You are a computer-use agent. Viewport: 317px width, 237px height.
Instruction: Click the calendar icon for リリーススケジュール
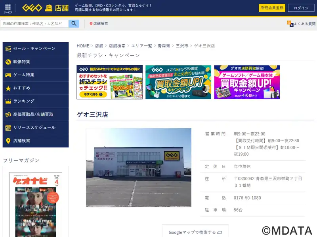pos(8,128)
